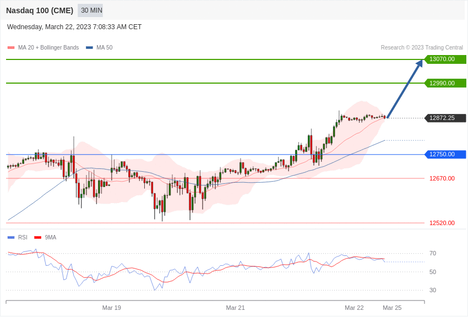
Task: Click the 12670.00 red support label
Action: coord(442,178)
